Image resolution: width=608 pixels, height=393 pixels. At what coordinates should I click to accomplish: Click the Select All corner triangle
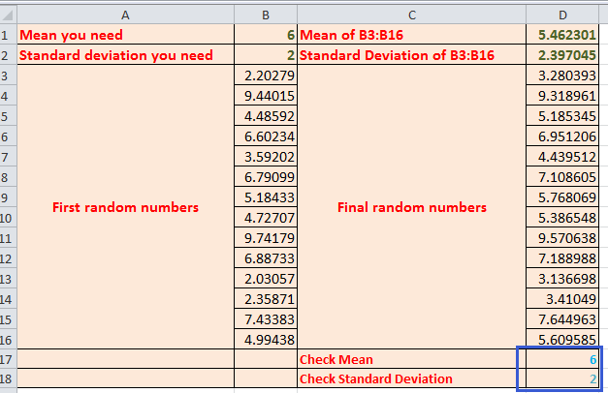click(x=8, y=15)
